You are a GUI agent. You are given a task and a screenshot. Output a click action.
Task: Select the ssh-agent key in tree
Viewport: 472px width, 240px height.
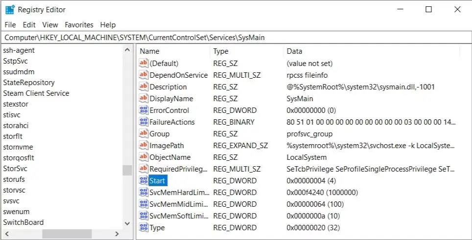(x=19, y=50)
